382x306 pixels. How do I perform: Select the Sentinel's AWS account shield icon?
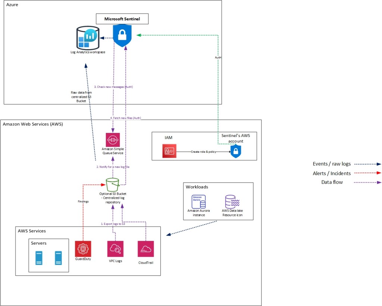[235, 151]
